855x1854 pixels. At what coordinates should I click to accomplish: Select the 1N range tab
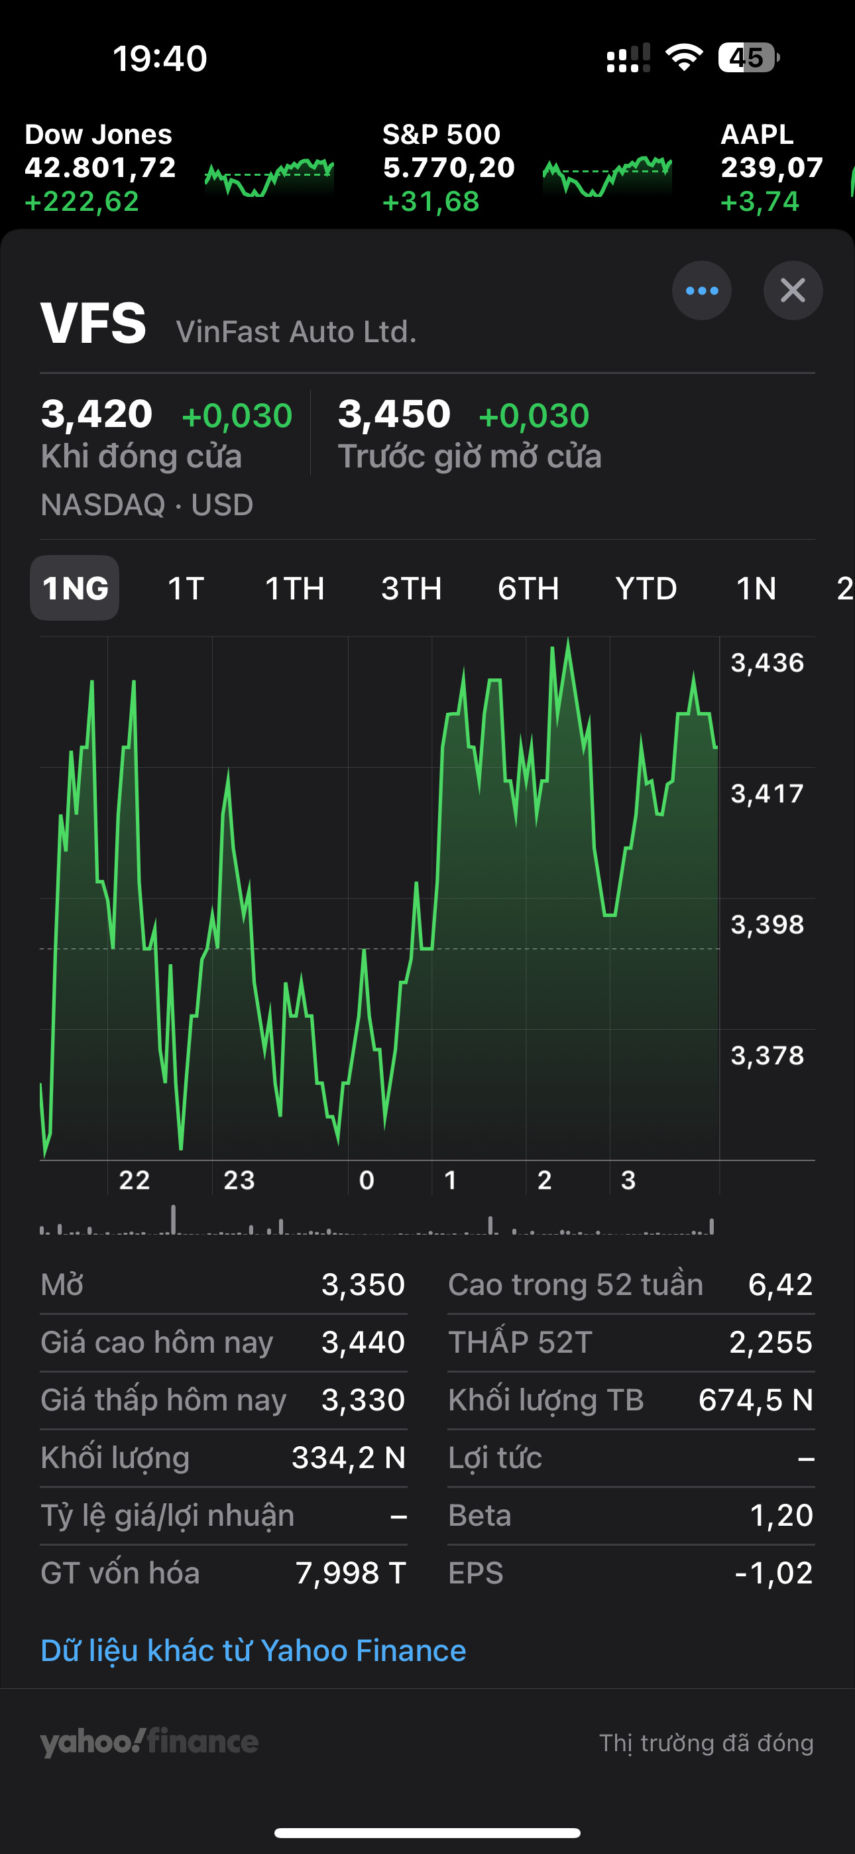(756, 589)
